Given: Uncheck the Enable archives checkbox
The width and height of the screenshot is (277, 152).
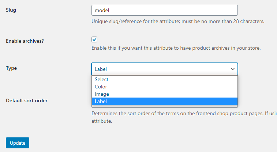Looking at the screenshot, I should [94, 39].
